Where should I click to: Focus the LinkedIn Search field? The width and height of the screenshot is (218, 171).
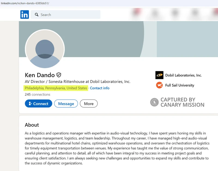65,14
